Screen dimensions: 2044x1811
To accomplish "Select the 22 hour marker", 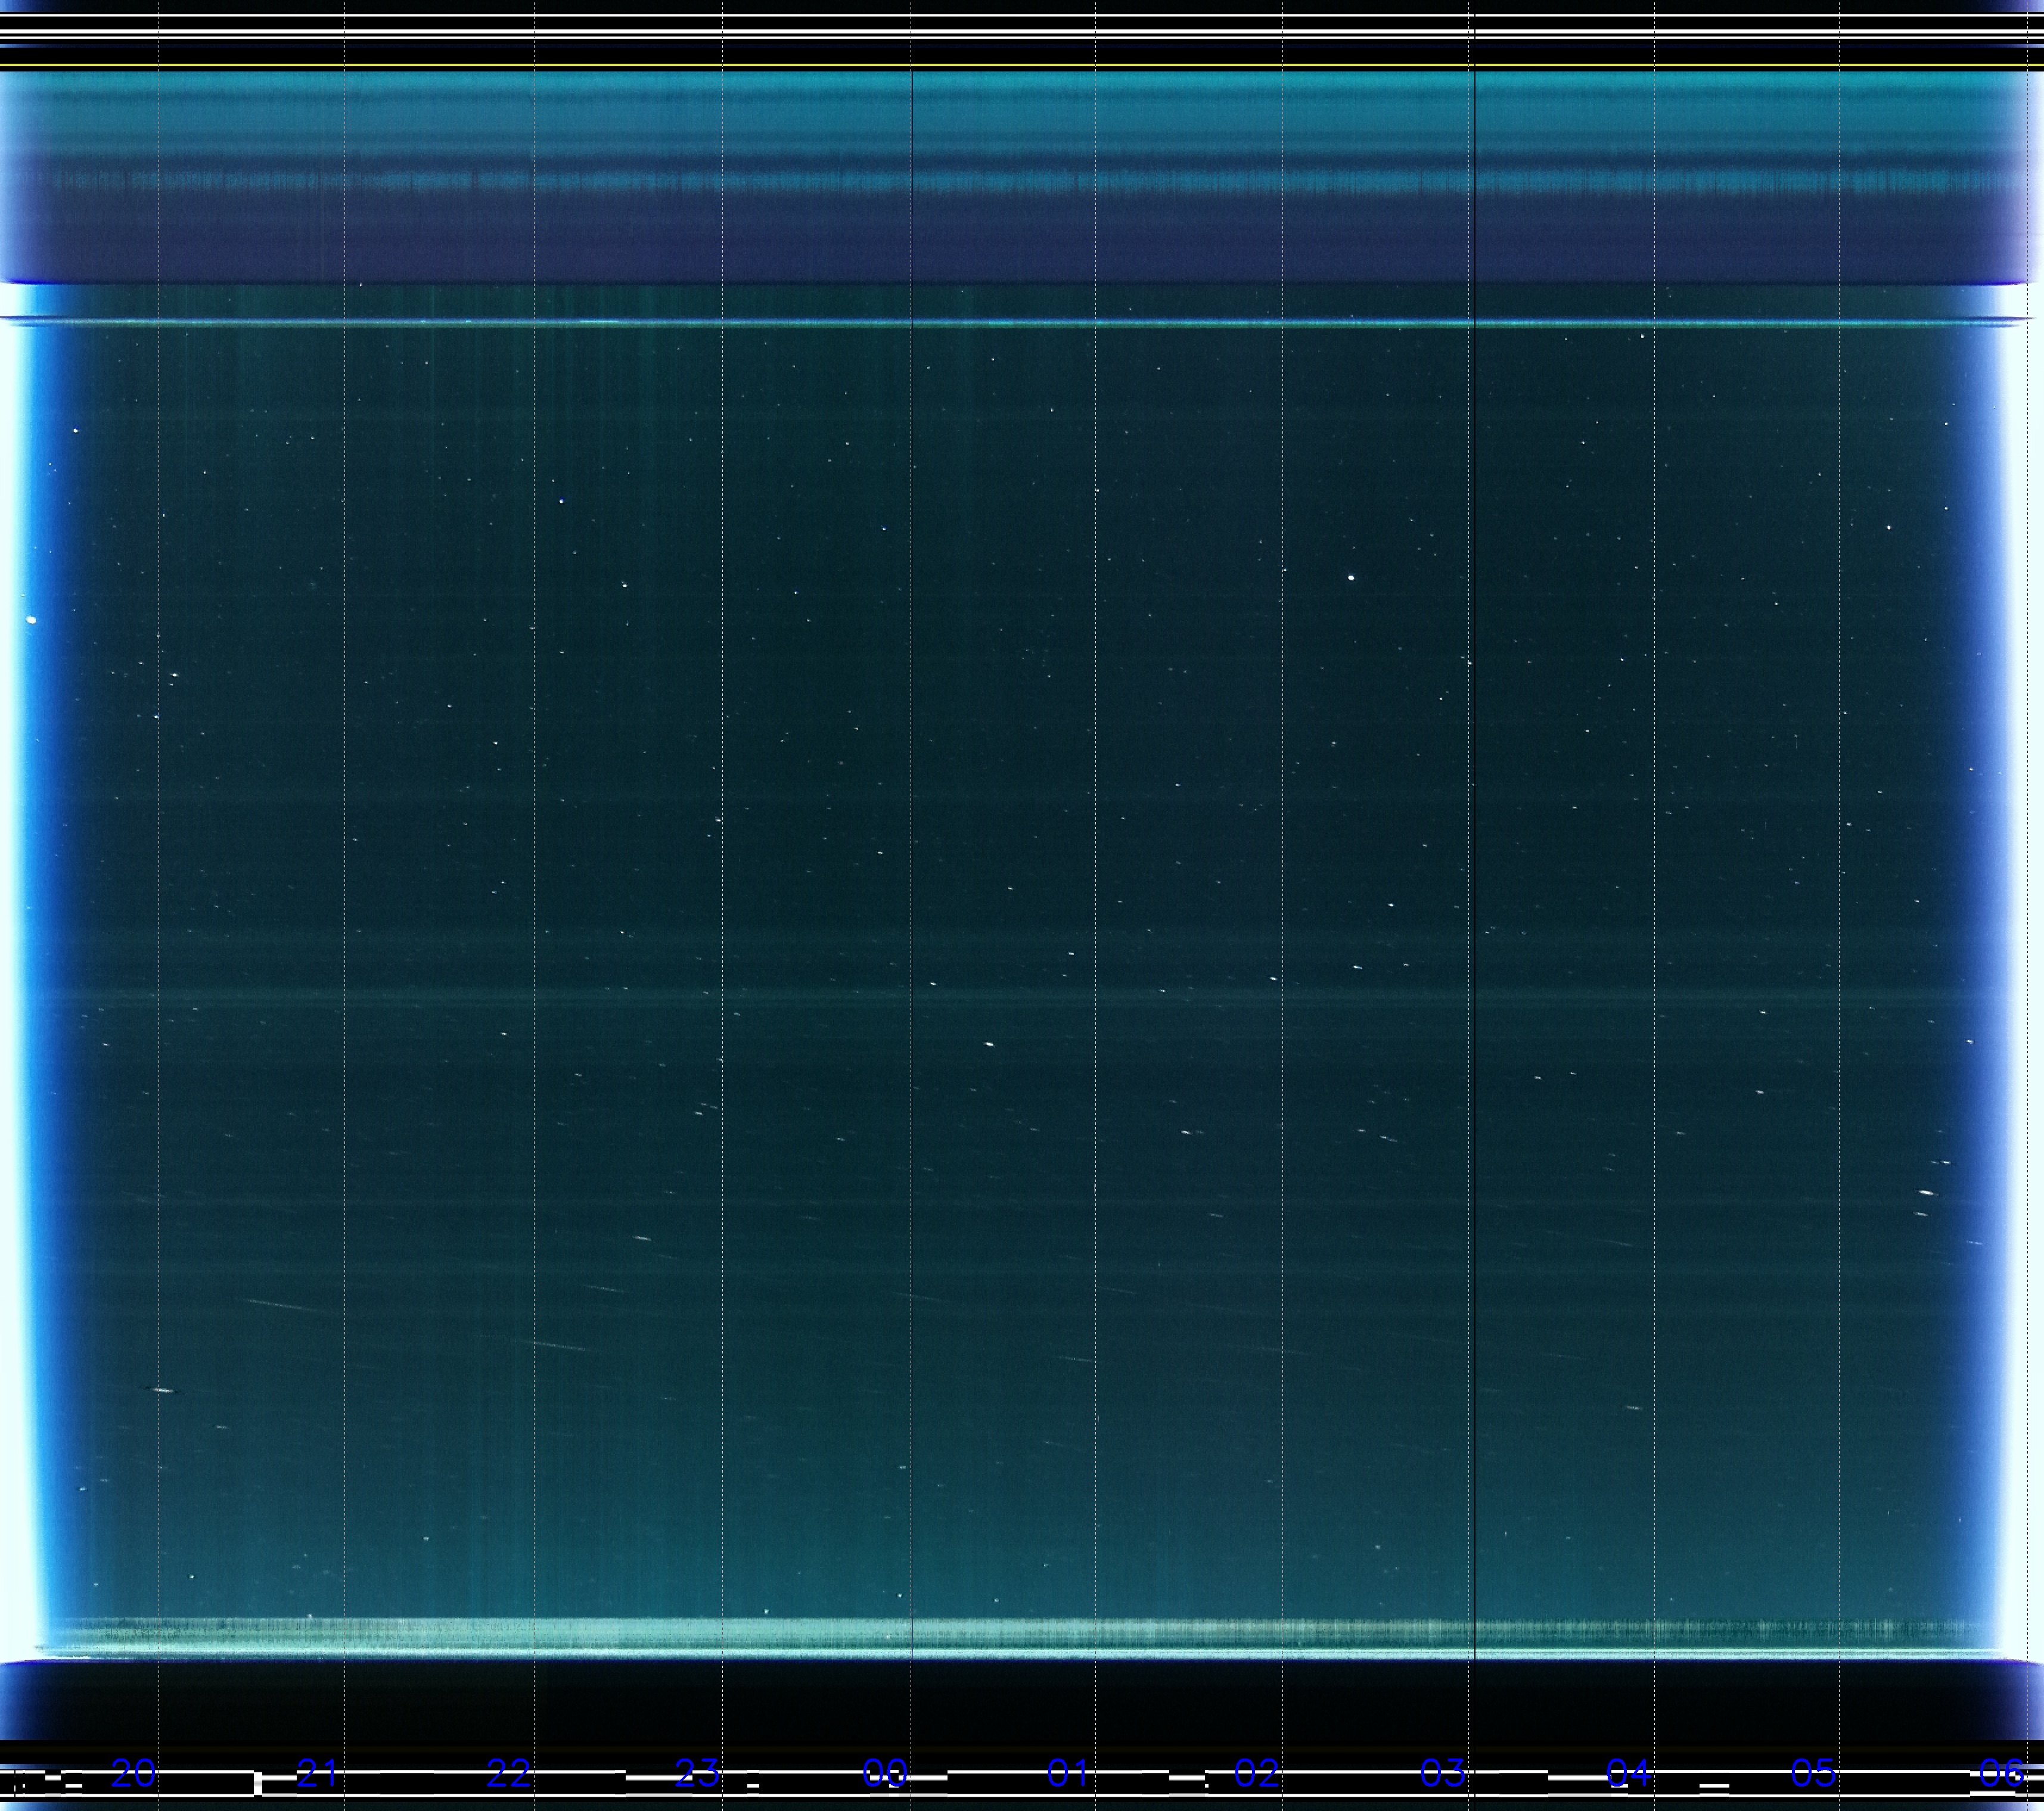I will tap(508, 1773).
